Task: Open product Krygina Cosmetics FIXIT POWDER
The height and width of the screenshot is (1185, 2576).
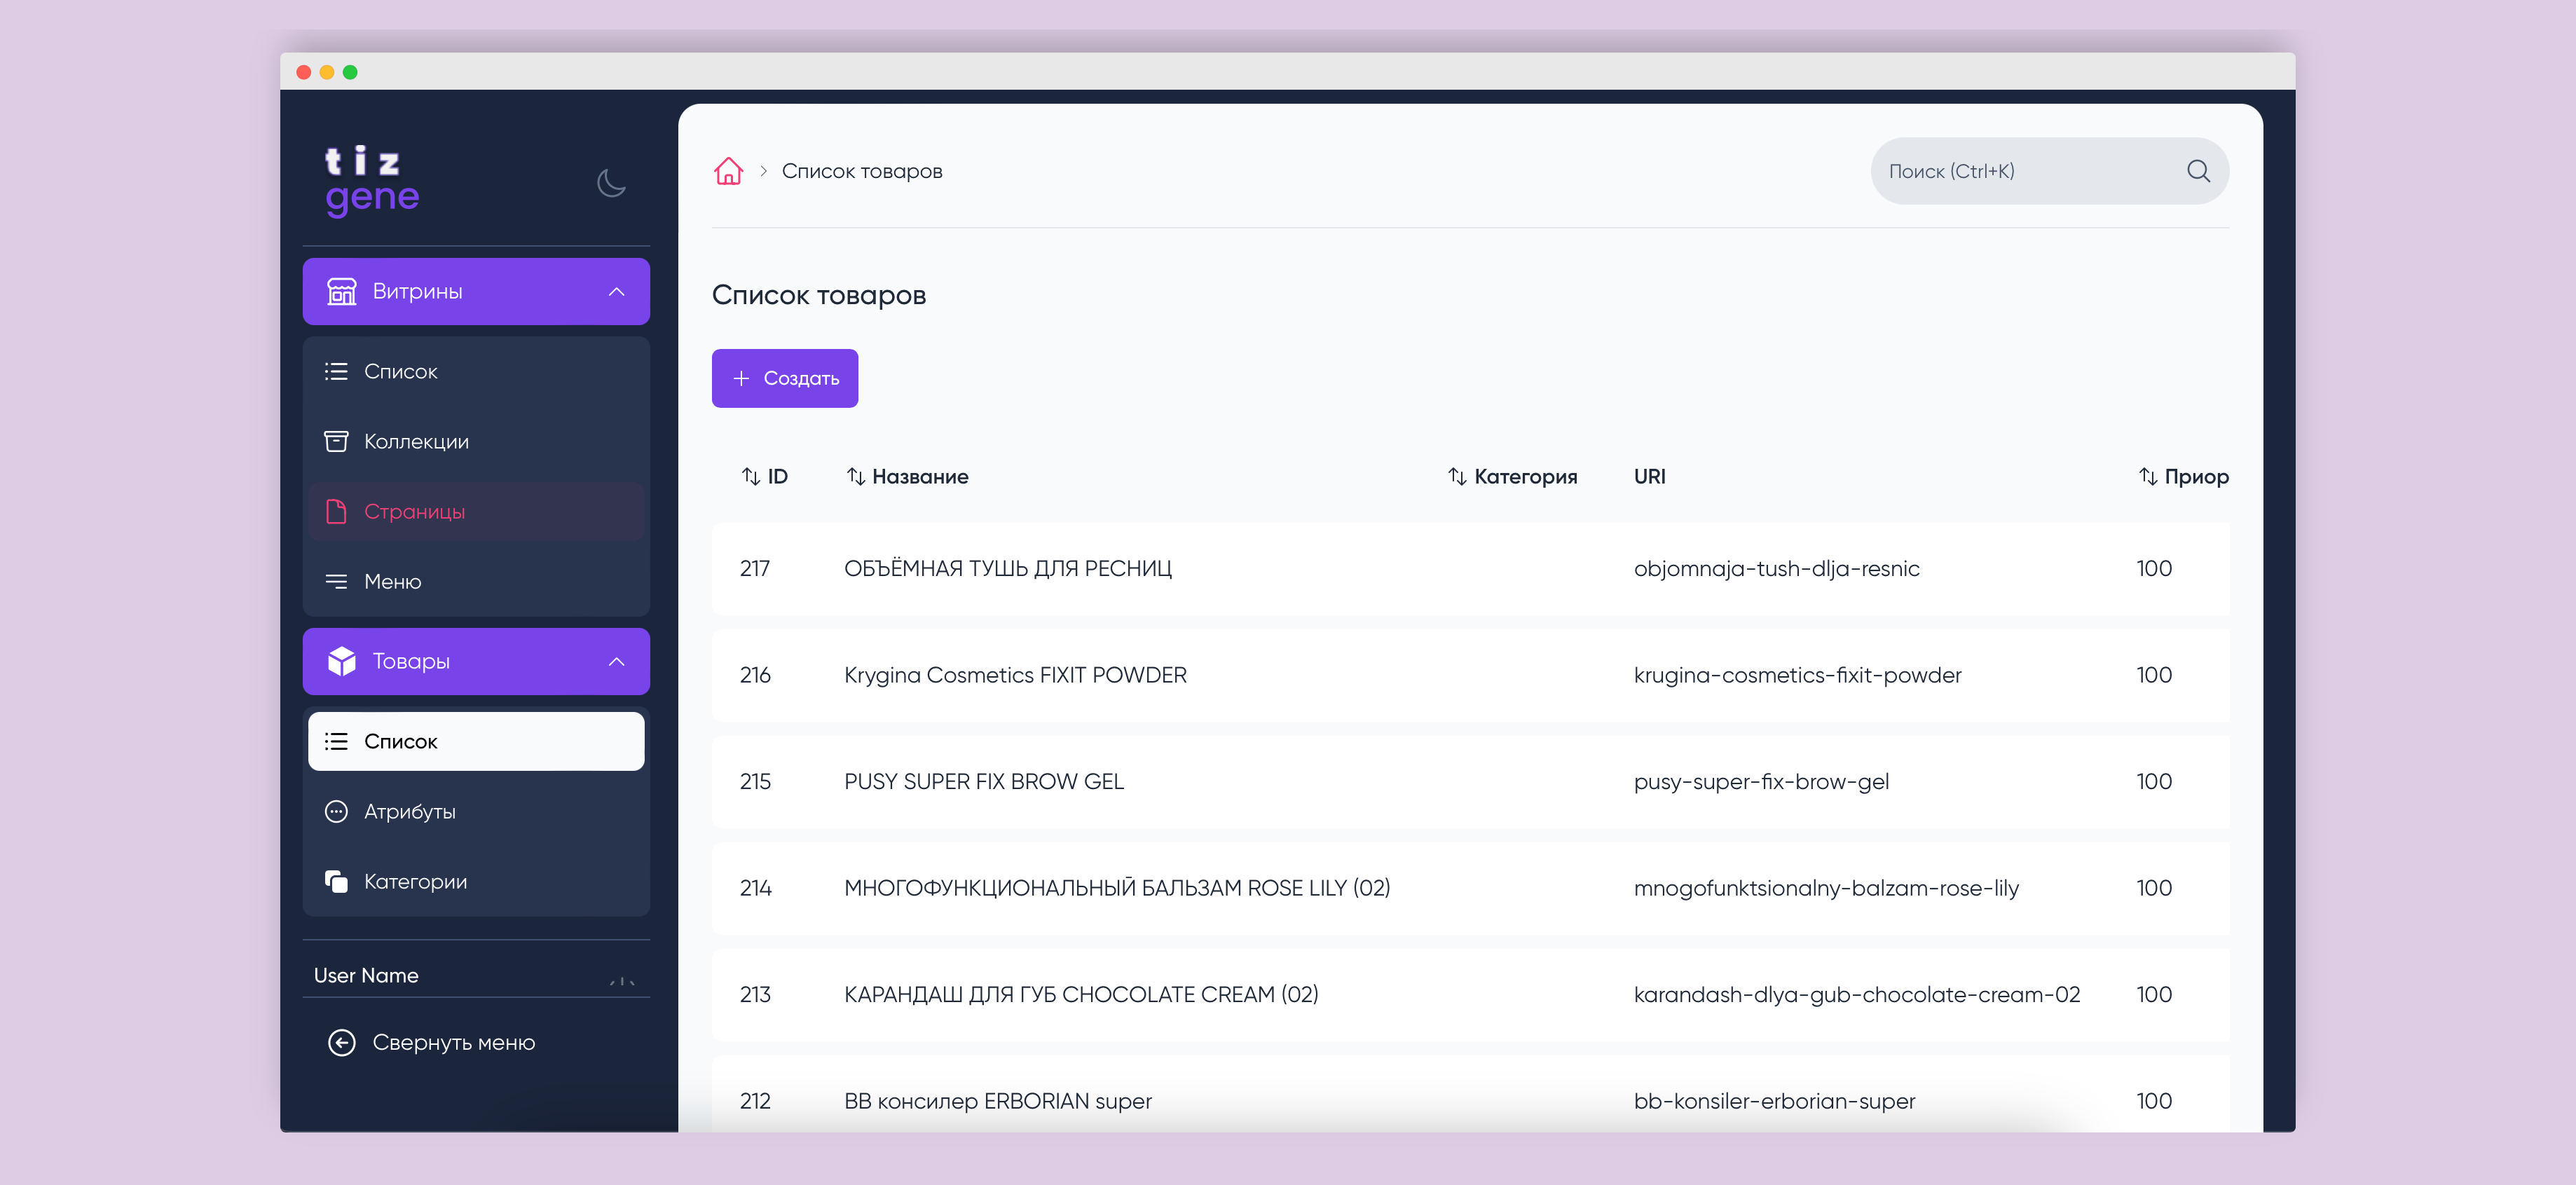Action: click(x=1015, y=675)
